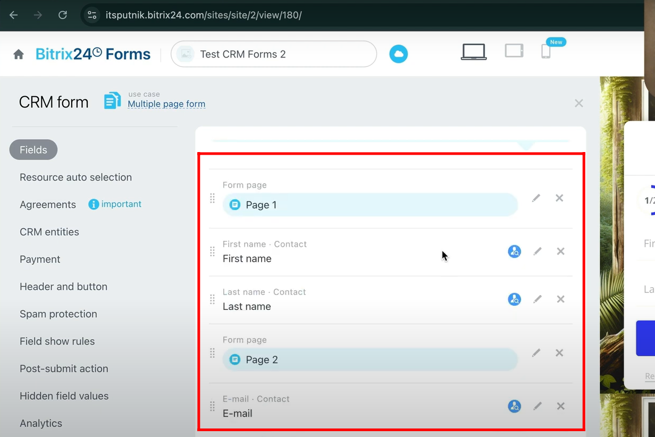655x437 pixels.
Task: Open Spam protection settings
Action: pyautogui.click(x=58, y=314)
